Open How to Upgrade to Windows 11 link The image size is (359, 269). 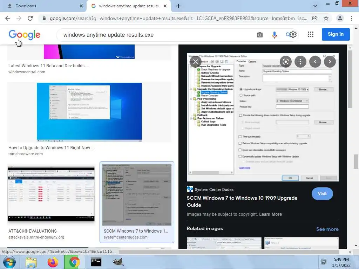click(52, 148)
